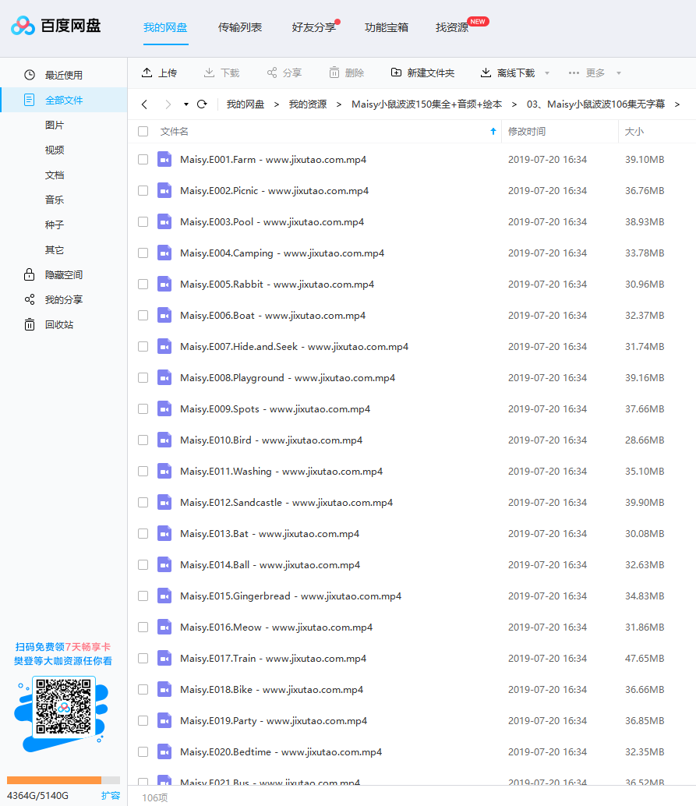The image size is (696, 806).
Task: Select 音乐 category in sidebar
Action: click(x=55, y=200)
